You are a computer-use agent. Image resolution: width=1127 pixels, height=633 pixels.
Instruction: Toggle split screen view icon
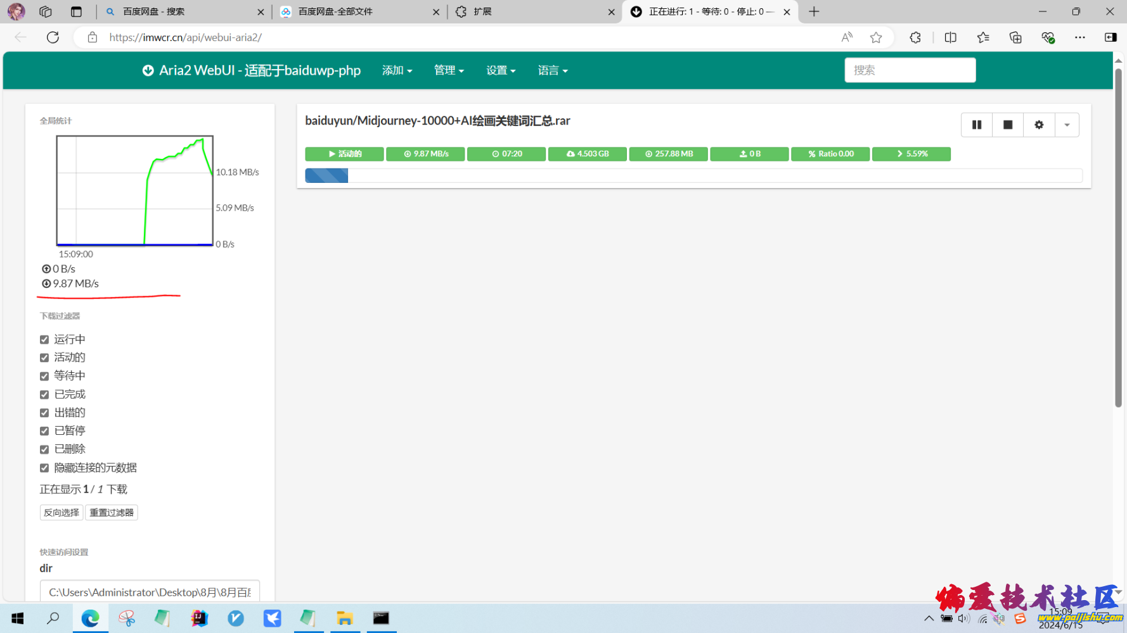coord(950,37)
